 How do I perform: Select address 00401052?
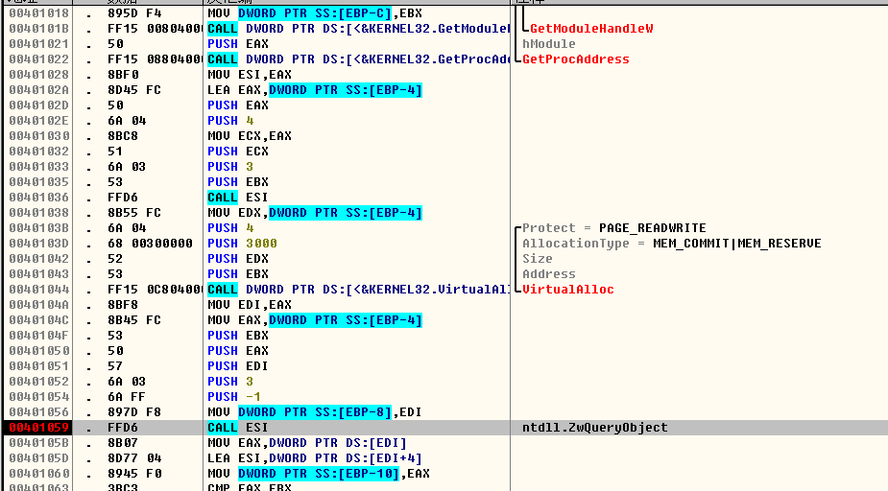click(38, 382)
